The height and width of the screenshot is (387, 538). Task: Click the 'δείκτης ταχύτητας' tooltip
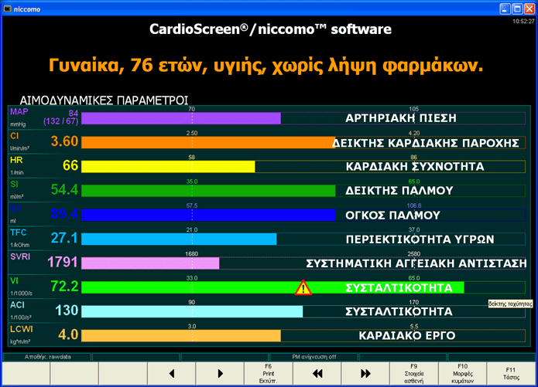pyautogui.click(x=510, y=304)
